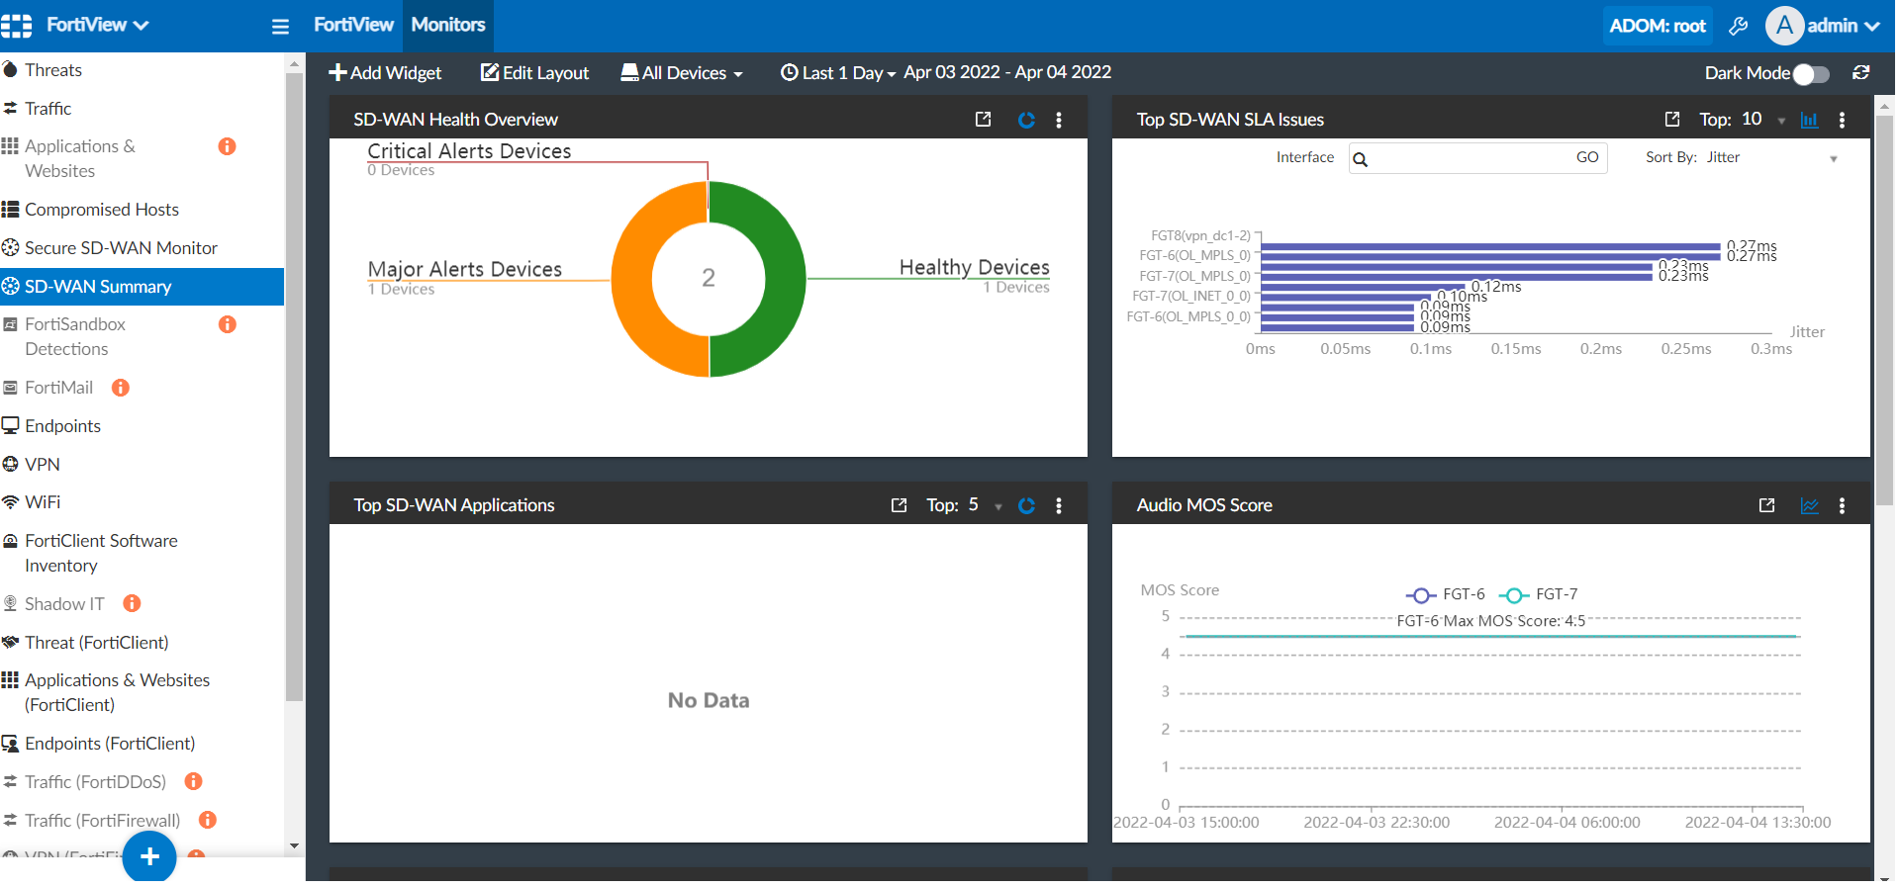This screenshot has width=1900, height=888.
Task: Click the blue plus floating button
Action: 149,856
